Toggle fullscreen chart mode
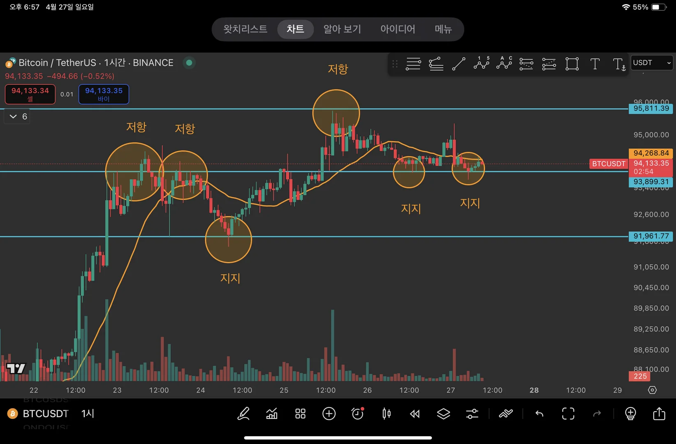 568,414
